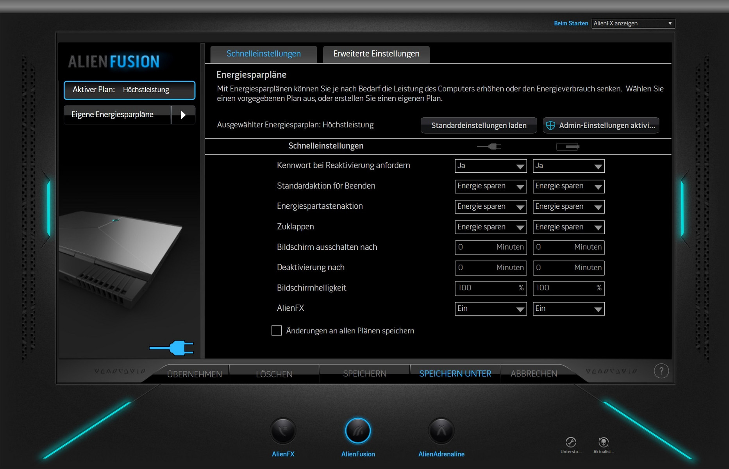Open the 'Beim Starten' dropdown
Viewport: 729px width, 469px height.
point(633,23)
